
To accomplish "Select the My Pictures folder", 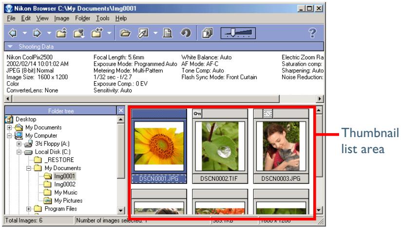I will tap(68, 201).
